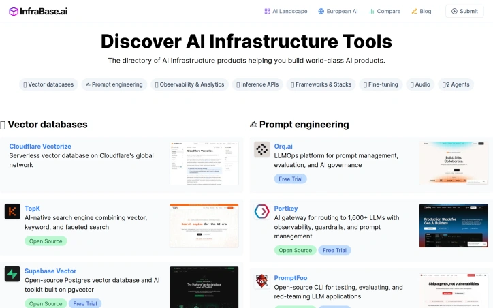This screenshot has height=308, width=493.
Task: Go to the Compare page
Action: [385, 12]
